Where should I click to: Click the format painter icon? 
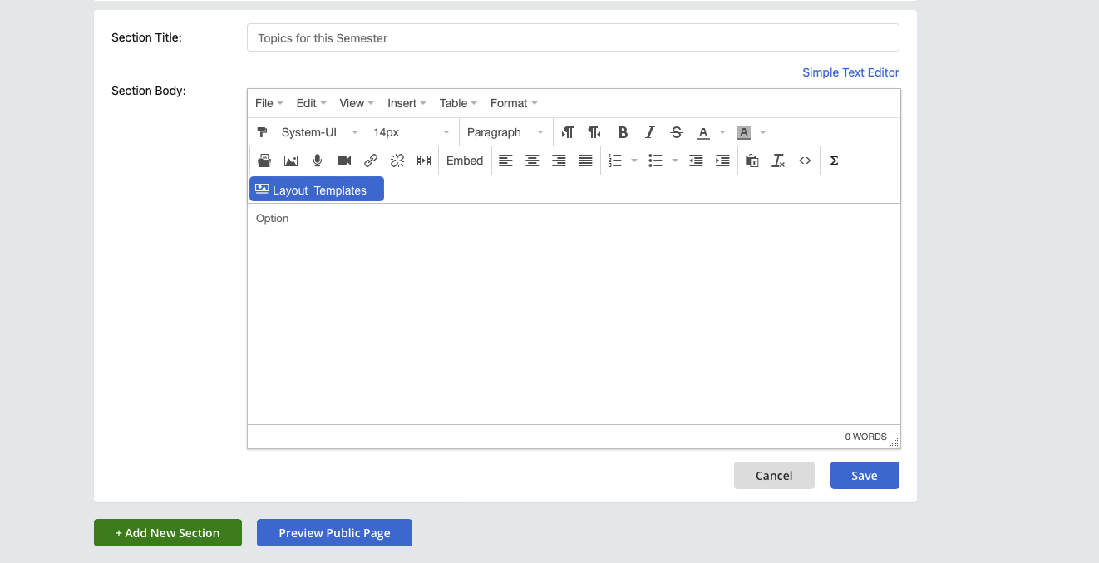pos(262,132)
